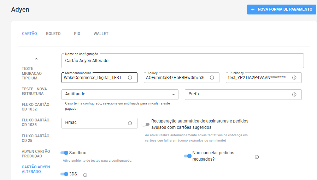The width and height of the screenshot is (317, 180).
Task: Click the MerchantAccount info icon
Action: point(130,78)
